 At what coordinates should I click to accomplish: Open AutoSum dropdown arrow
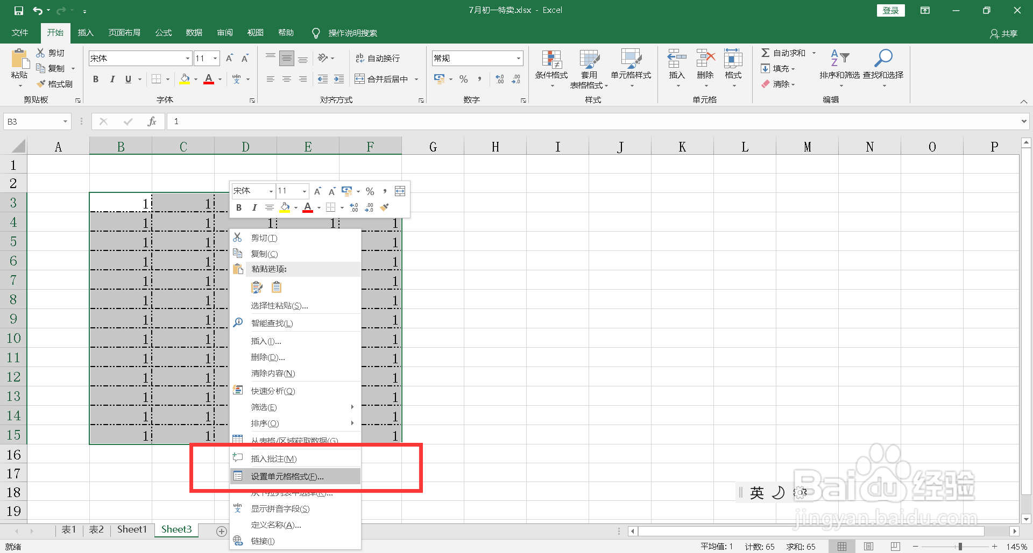[814, 53]
